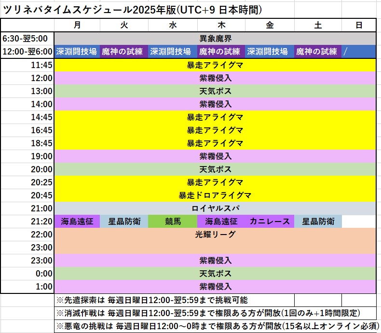Click the 日 day header
Viewport: 381px width, 333px height.
359,25
